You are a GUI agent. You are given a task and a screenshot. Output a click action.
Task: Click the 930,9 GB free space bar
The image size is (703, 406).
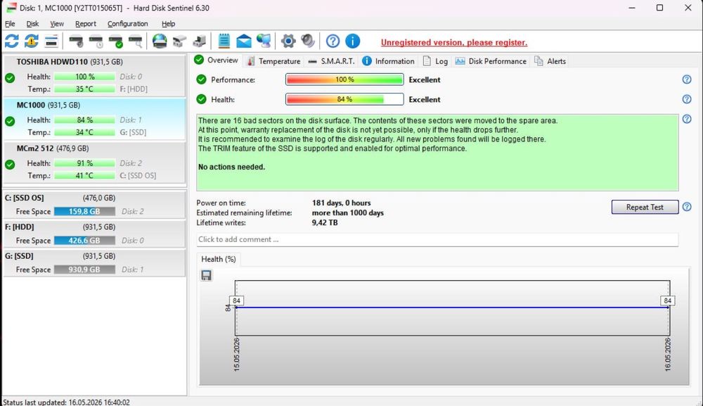[84, 269]
